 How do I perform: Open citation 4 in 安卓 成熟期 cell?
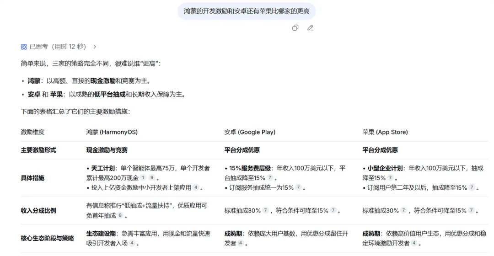point(241,243)
